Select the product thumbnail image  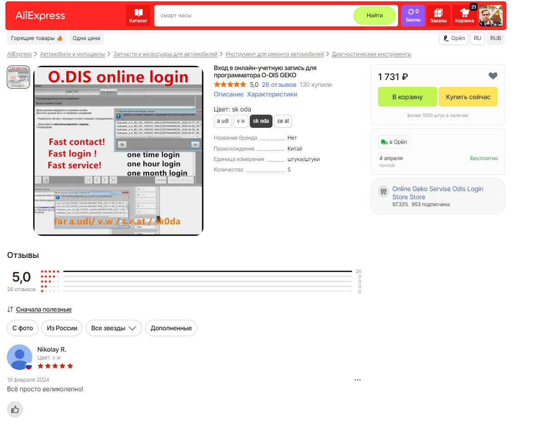point(18,77)
